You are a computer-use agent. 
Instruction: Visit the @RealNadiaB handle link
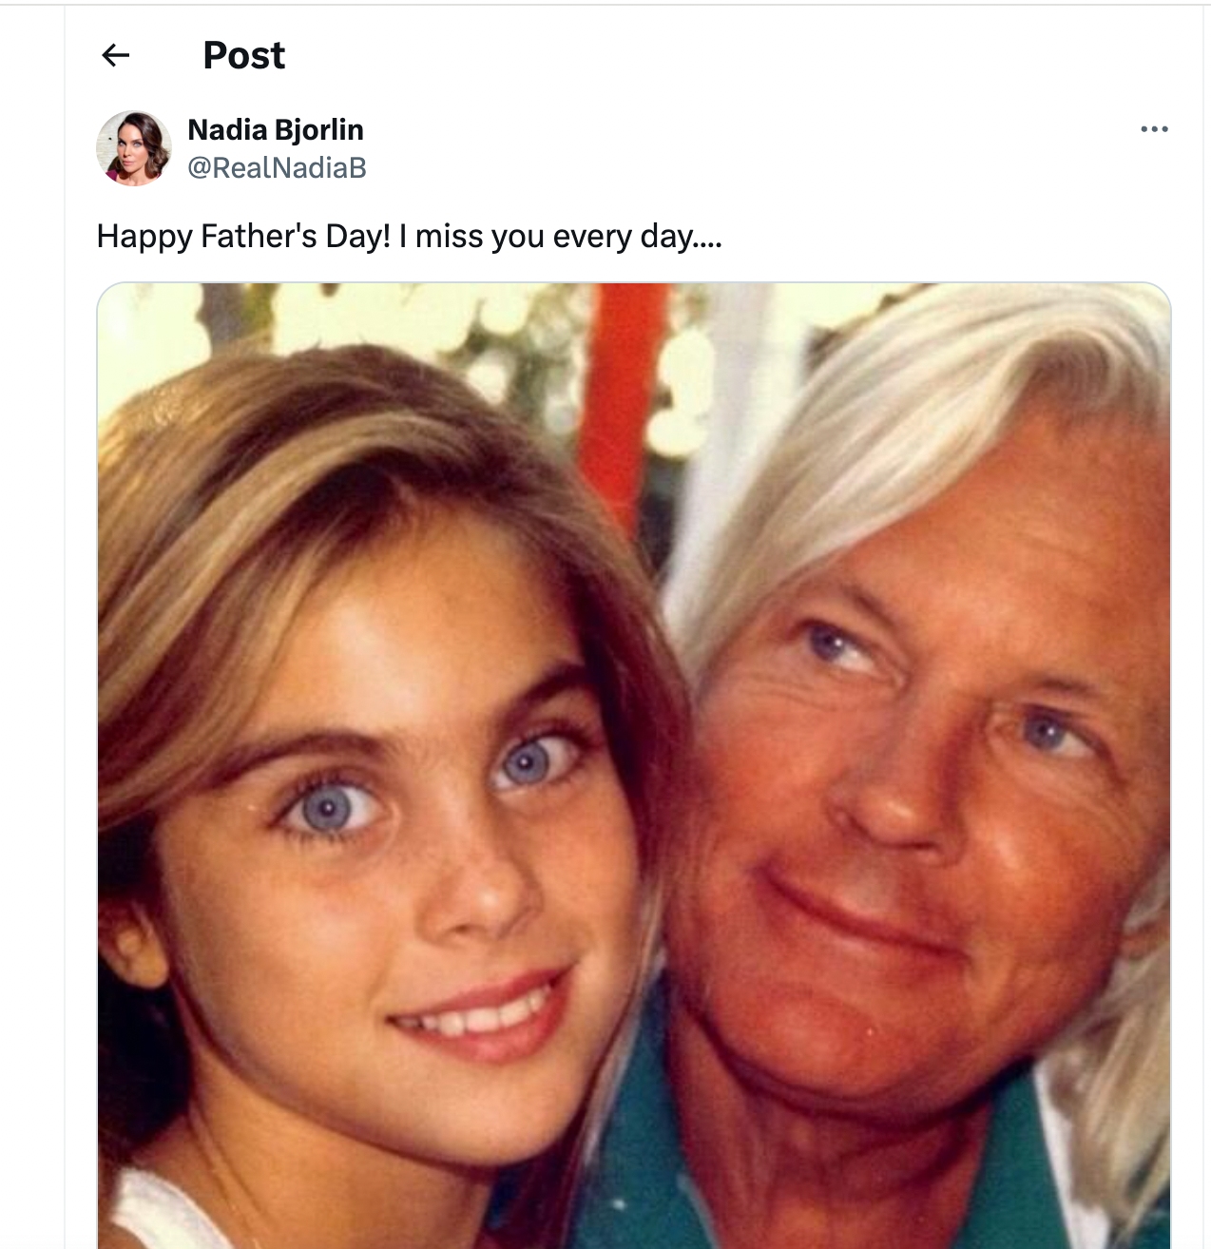(277, 168)
